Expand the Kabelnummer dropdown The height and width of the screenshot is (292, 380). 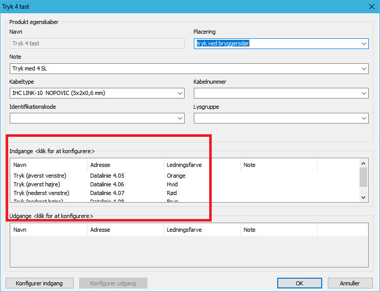click(x=364, y=93)
